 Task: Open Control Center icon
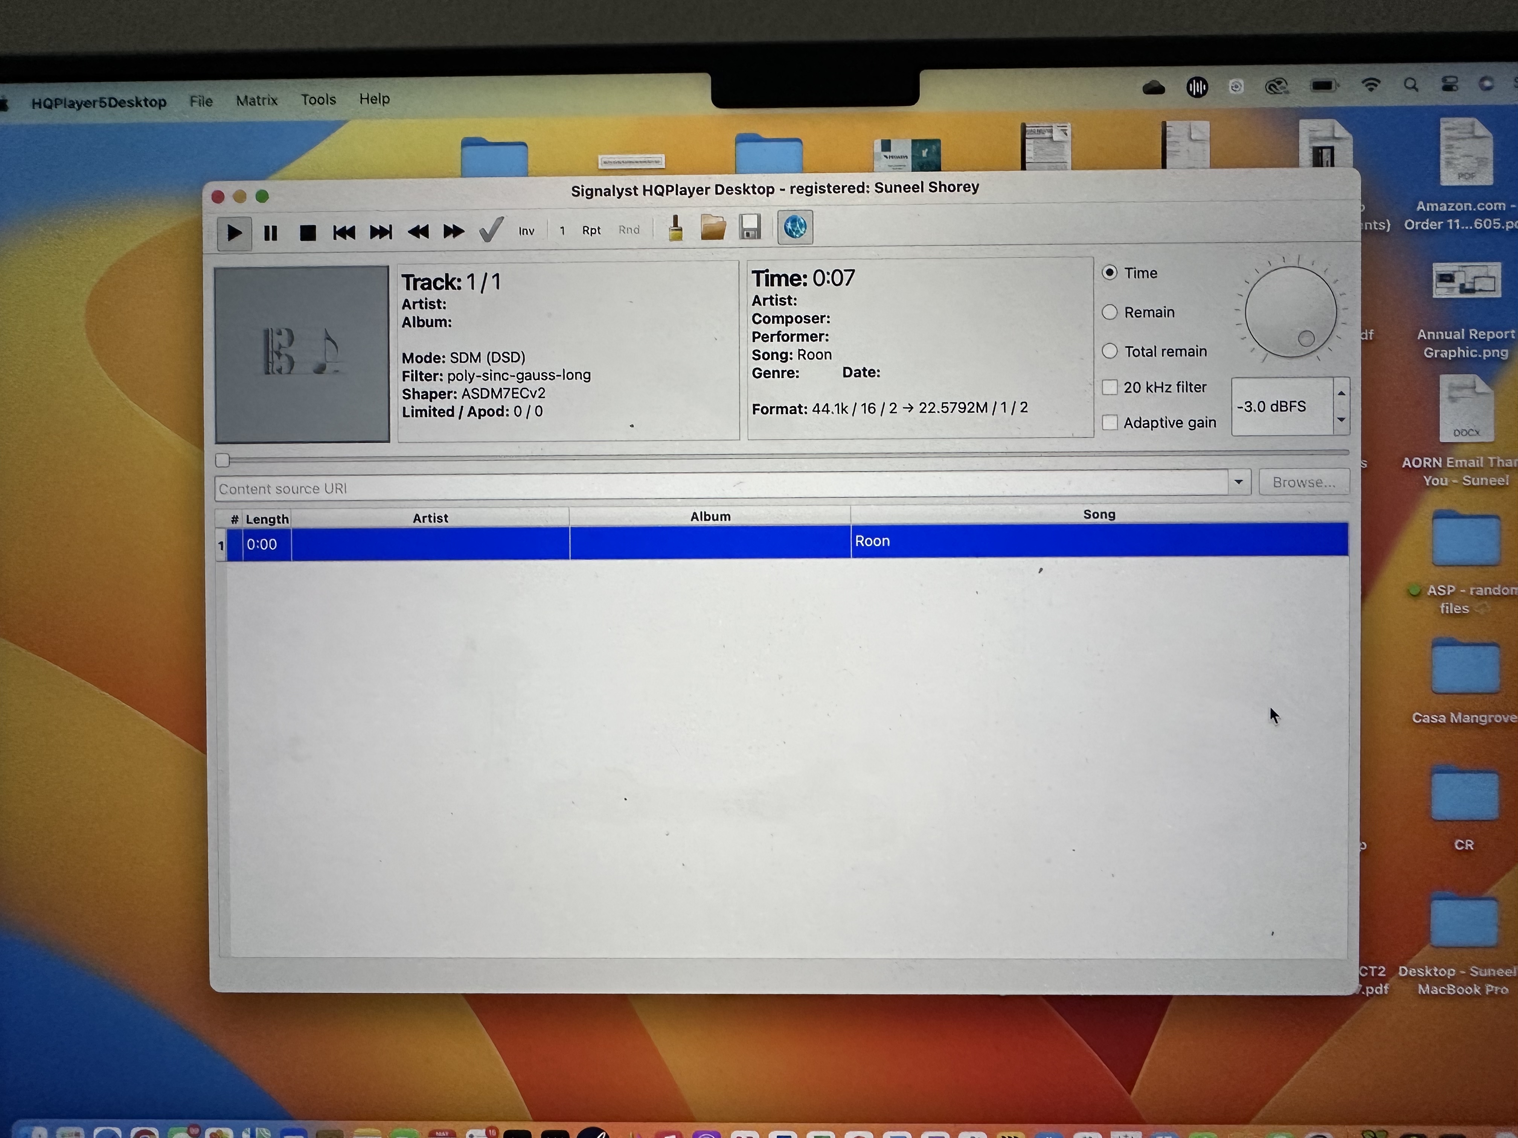coord(1450,84)
